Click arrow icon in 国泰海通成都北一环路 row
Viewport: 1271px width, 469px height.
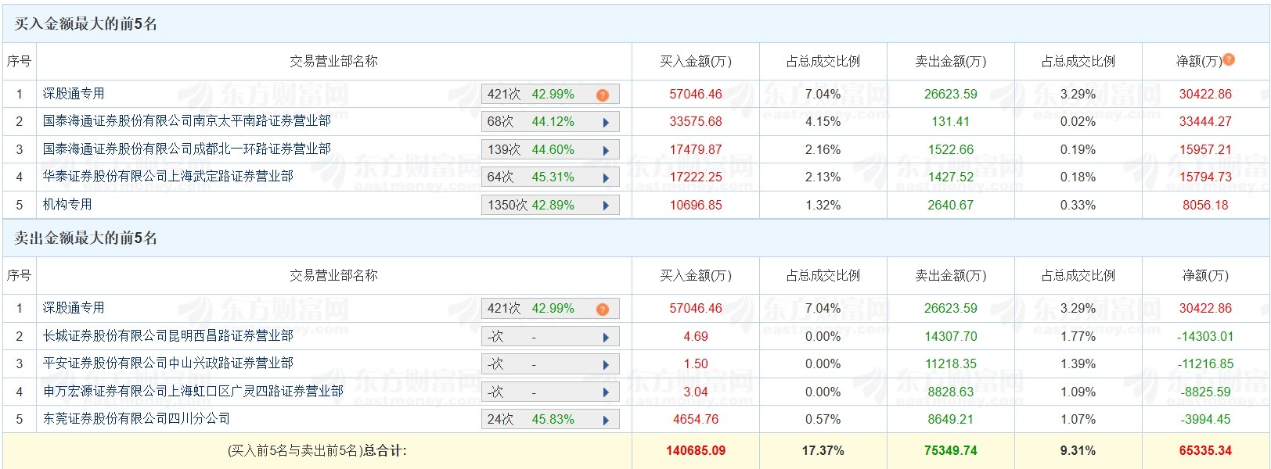point(606,150)
